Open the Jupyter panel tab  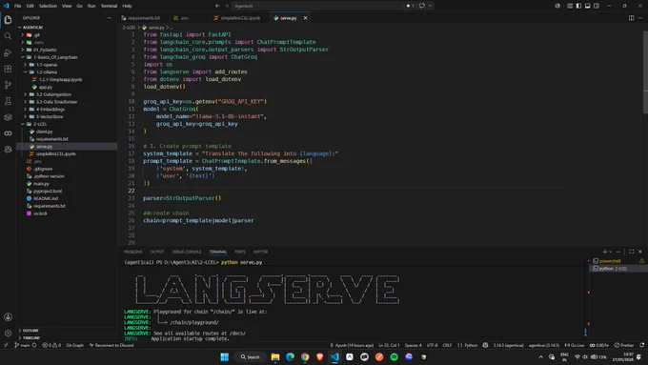[x=260, y=252]
